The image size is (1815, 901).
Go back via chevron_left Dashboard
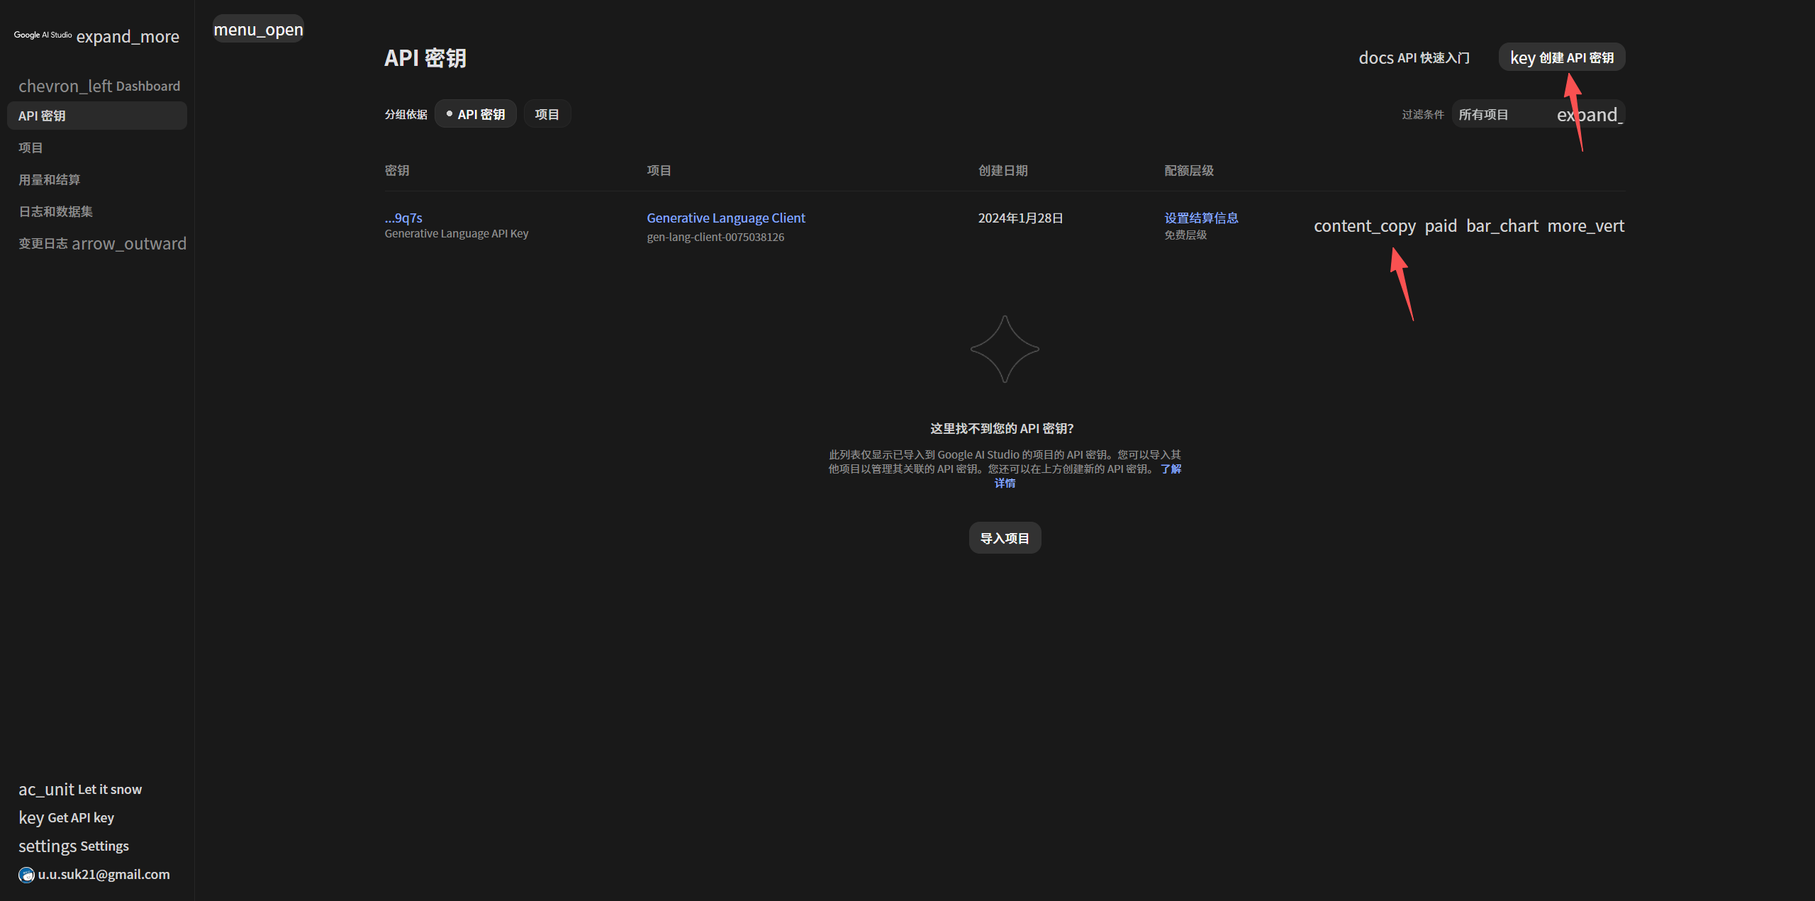99,86
